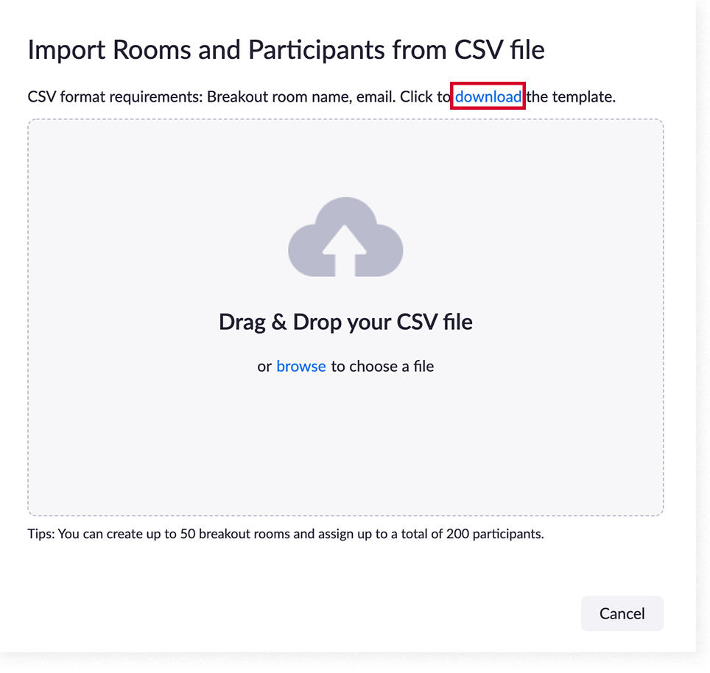Click the Drag & Drop your CSV file text
This screenshot has width=710, height=673.
[345, 322]
